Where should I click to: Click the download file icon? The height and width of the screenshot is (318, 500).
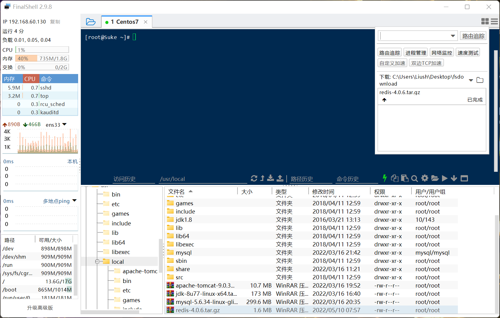pos(270,178)
